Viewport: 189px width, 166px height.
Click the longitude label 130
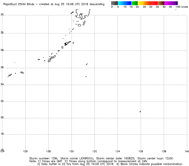pyautogui.click(x=72, y=151)
